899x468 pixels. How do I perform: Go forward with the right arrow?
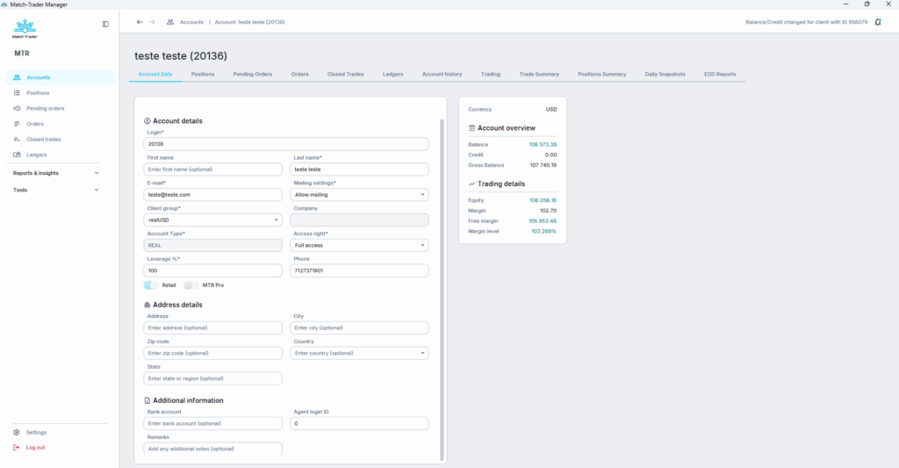tap(152, 22)
